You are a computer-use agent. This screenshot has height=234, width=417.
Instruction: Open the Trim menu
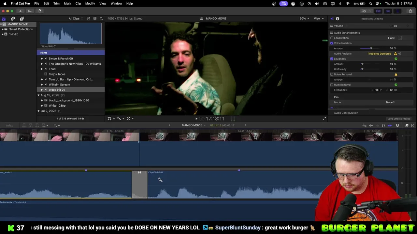pyautogui.click(x=56, y=4)
